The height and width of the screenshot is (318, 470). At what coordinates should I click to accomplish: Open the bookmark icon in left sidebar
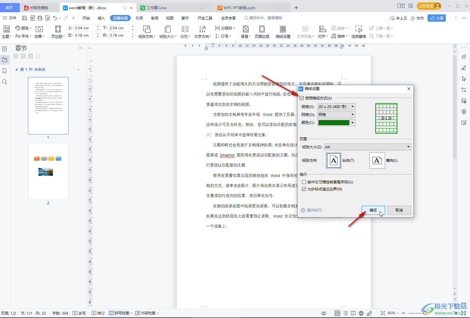[5, 71]
